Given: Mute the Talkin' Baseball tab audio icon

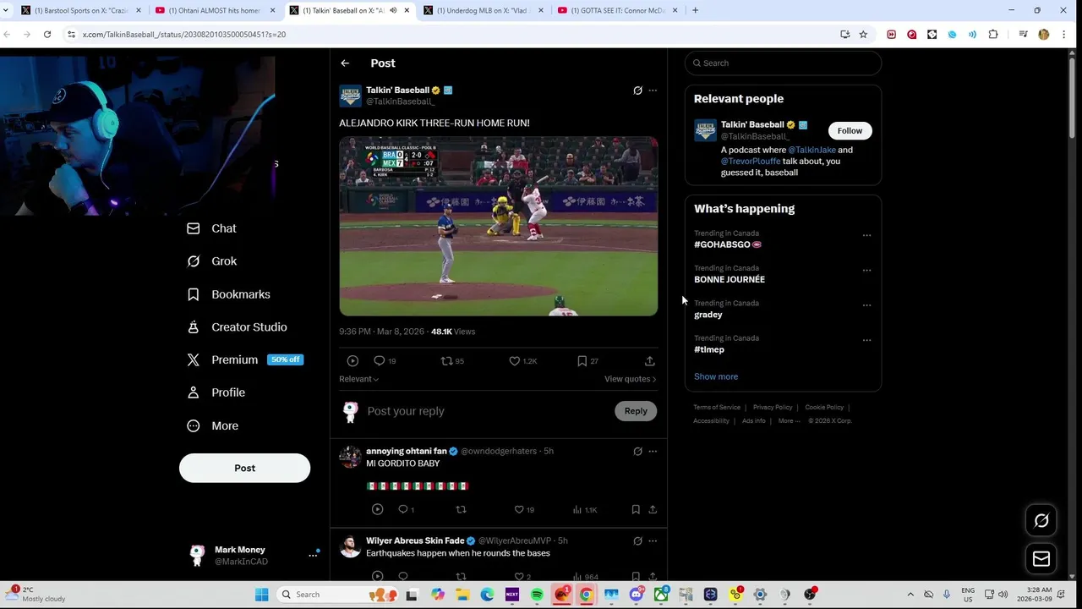Looking at the screenshot, I should (393, 10).
